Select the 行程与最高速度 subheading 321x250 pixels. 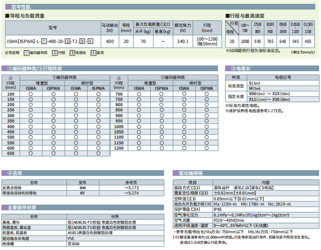[245, 16]
